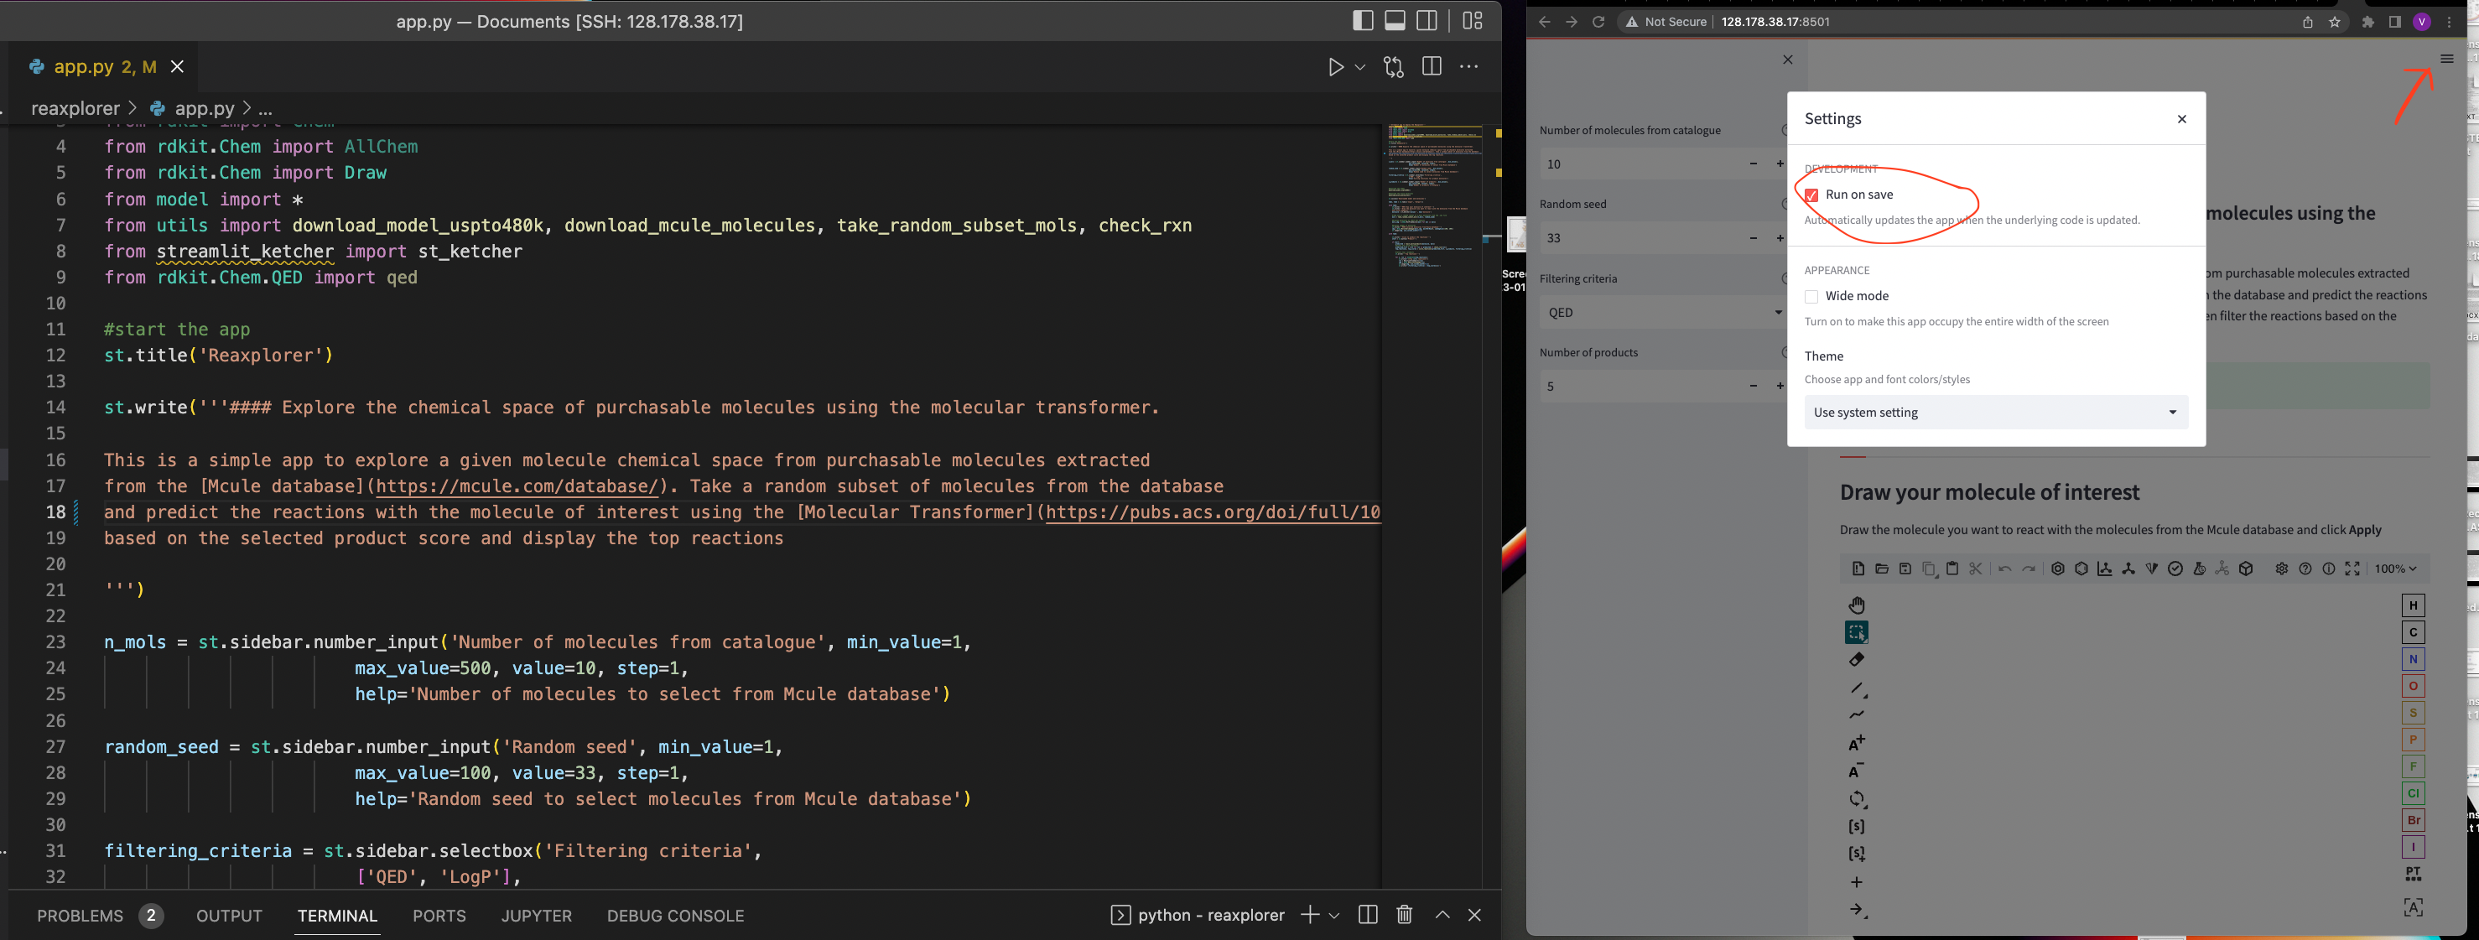Select the Ketcher eraser tool
The height and width of the screenshot is (940, 2479).
[1857, 660]
